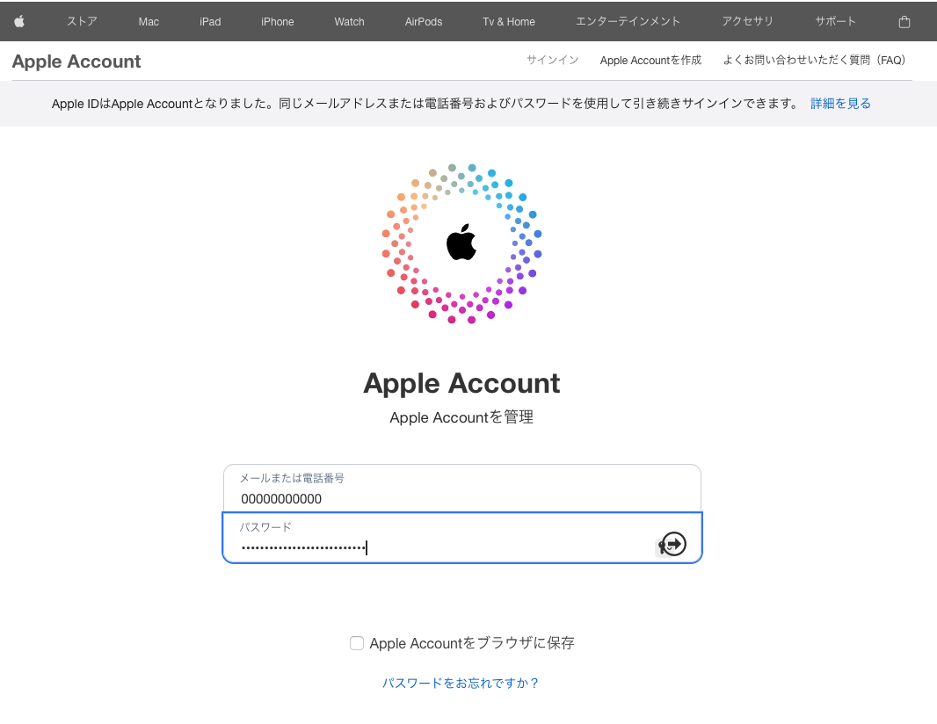937x724 pixels.
Task: Click the Apple logo in navigation bar
Action: [x=19, y=21]
